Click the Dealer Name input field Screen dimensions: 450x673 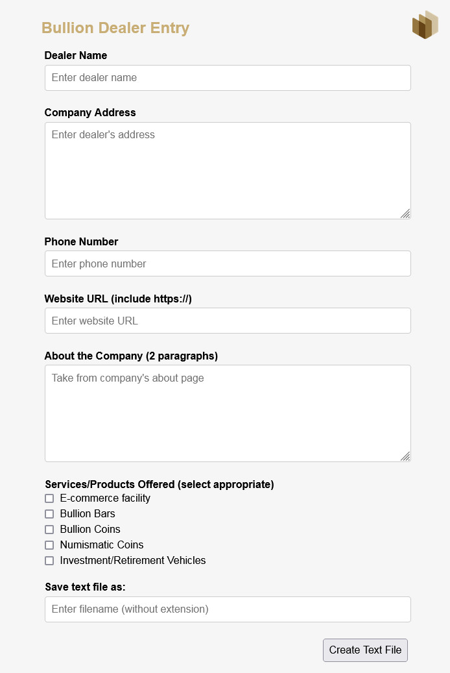click(x=228, y=78)
